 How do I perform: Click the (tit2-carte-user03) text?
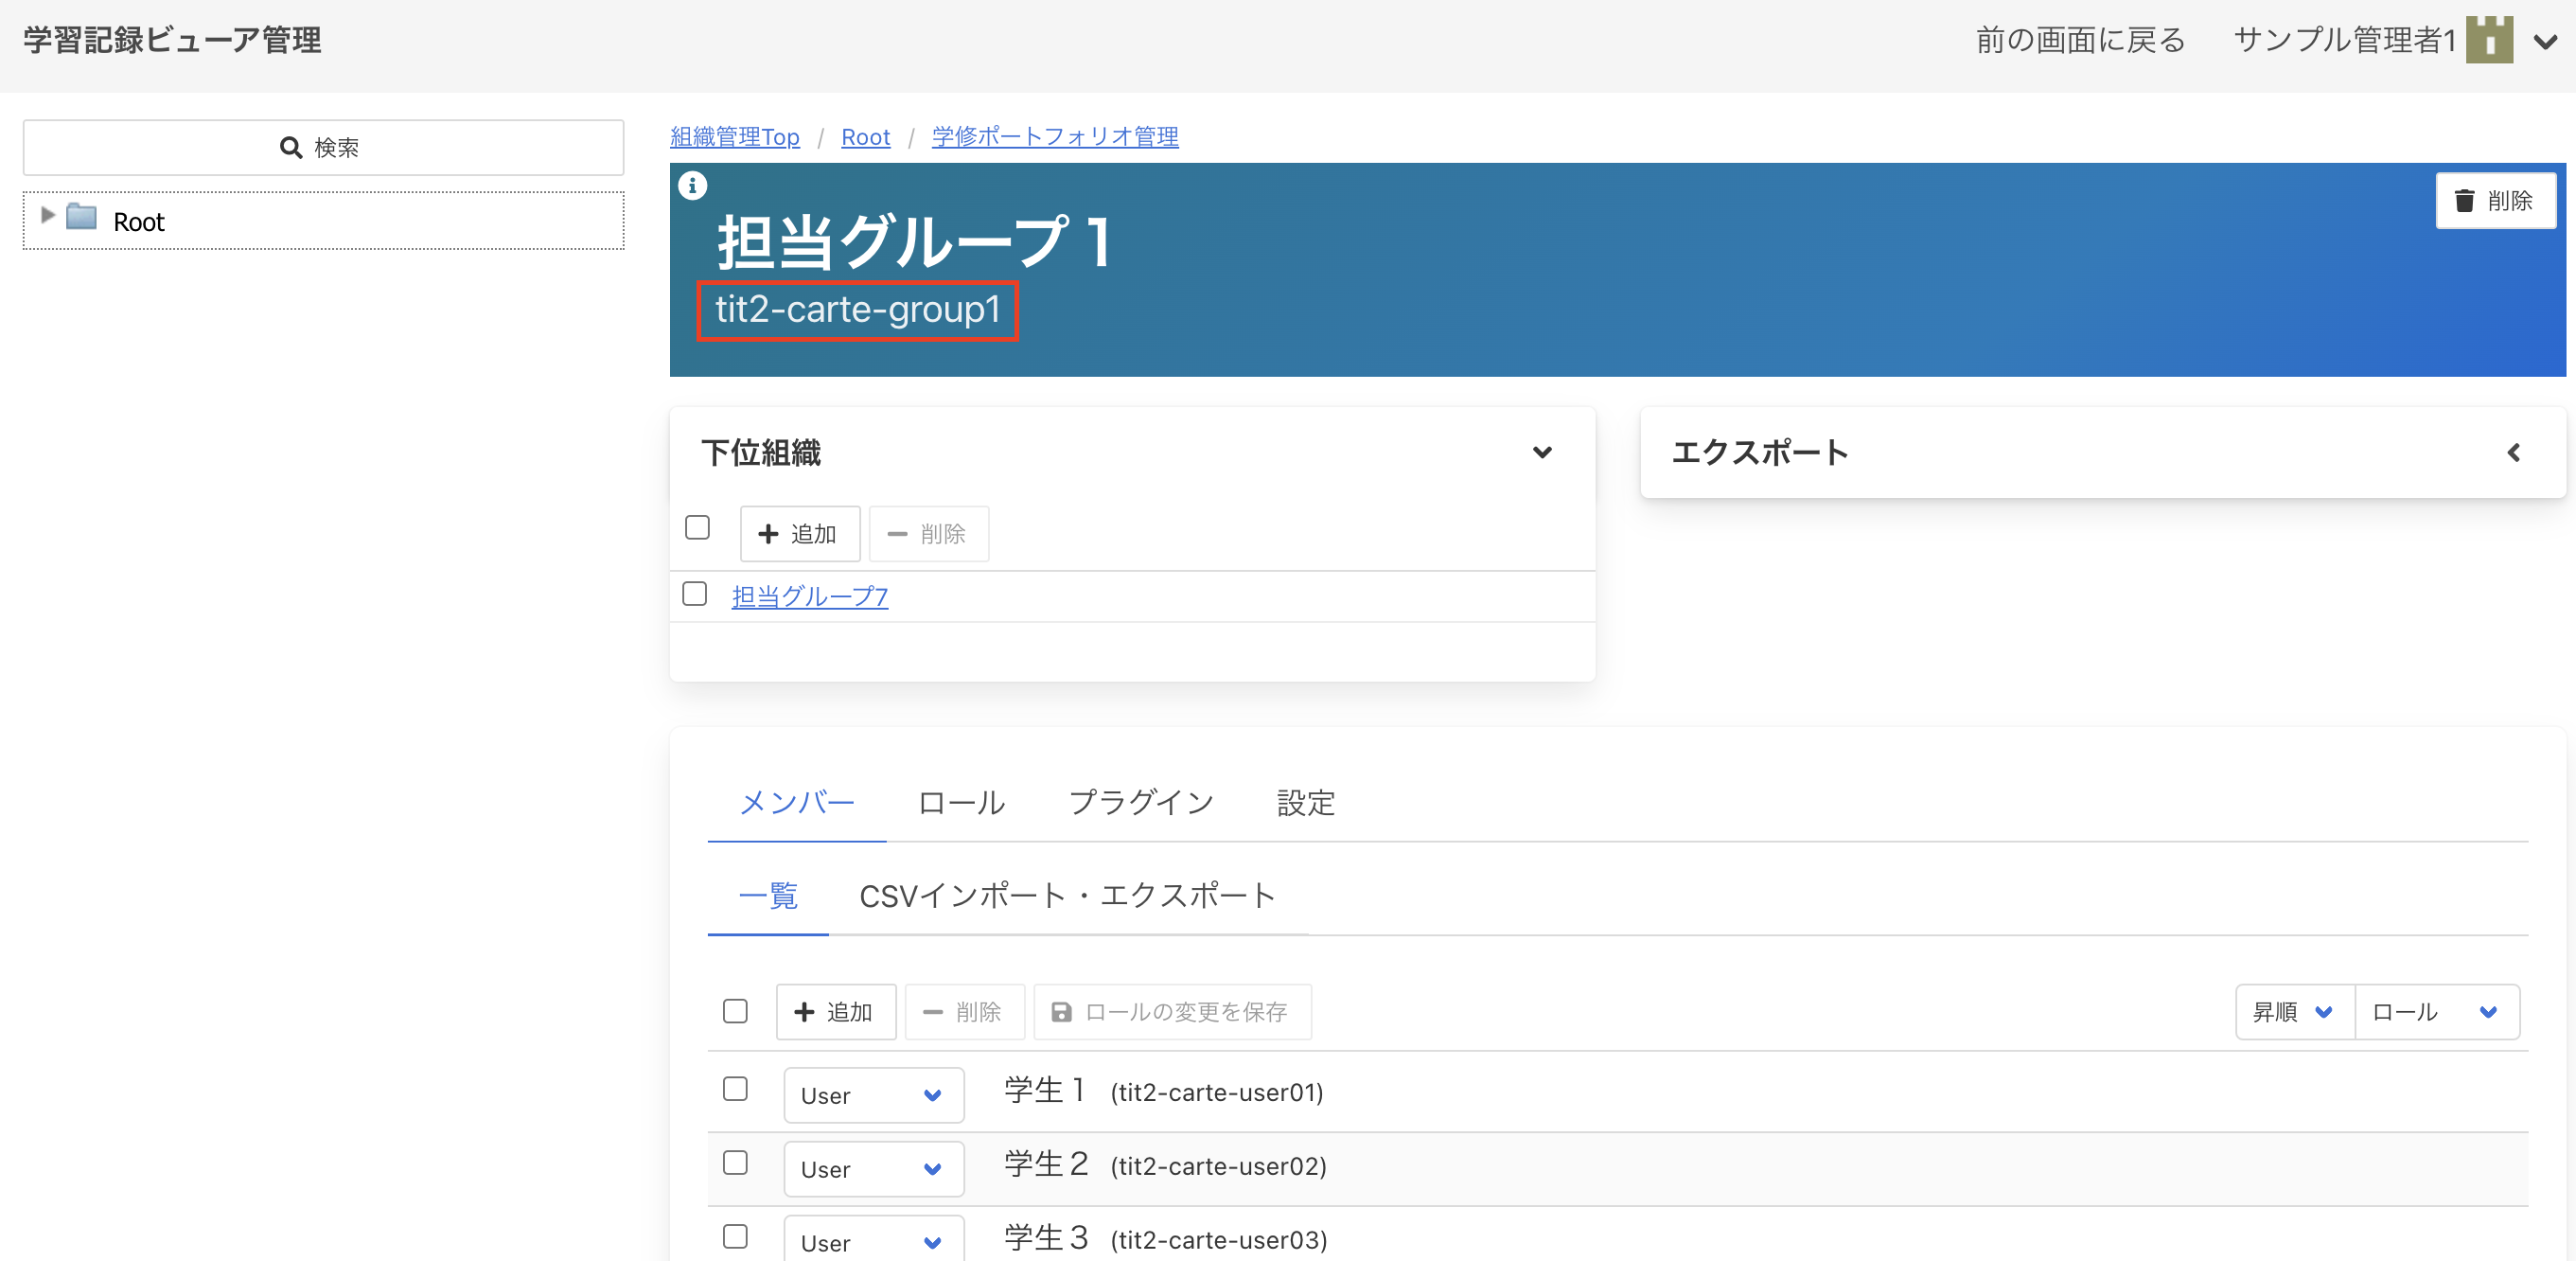coord(1219,1240)
